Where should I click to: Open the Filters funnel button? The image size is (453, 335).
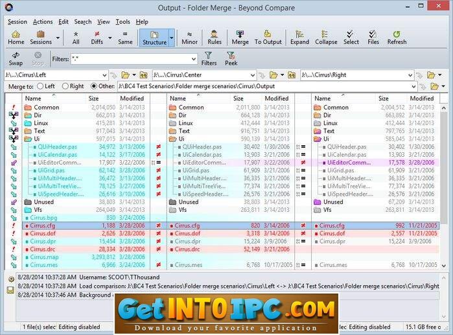[x=209, y=58]
